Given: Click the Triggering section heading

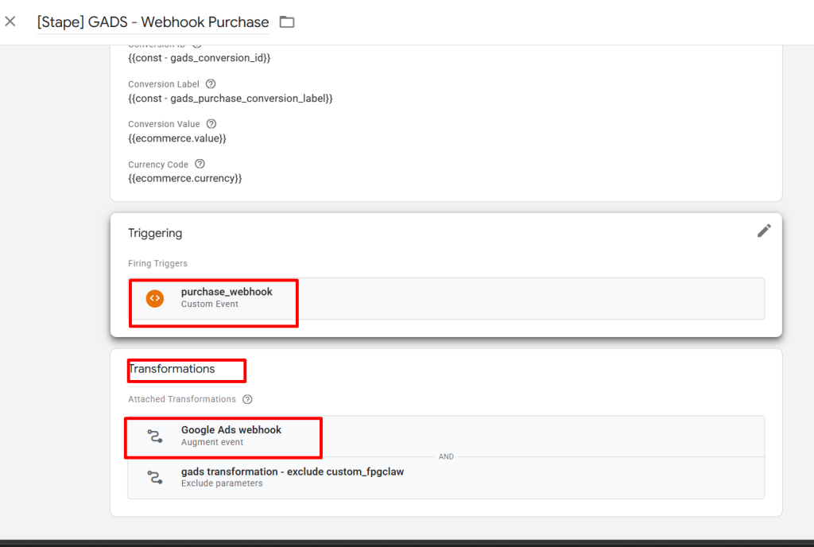Looking at the screenshot, I should pyautogui.click(x=155, y=233).
